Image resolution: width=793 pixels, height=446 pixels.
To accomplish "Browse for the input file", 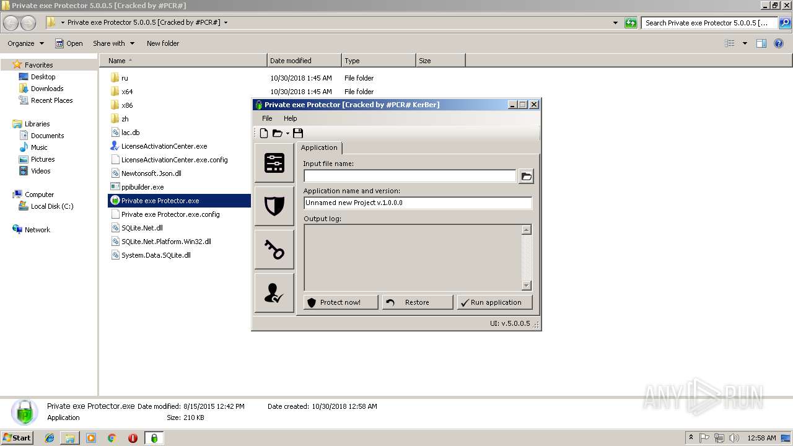I will (x=526, y=177).
